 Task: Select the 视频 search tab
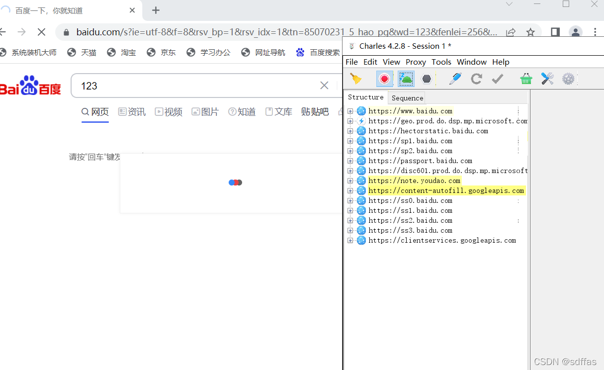169,112
